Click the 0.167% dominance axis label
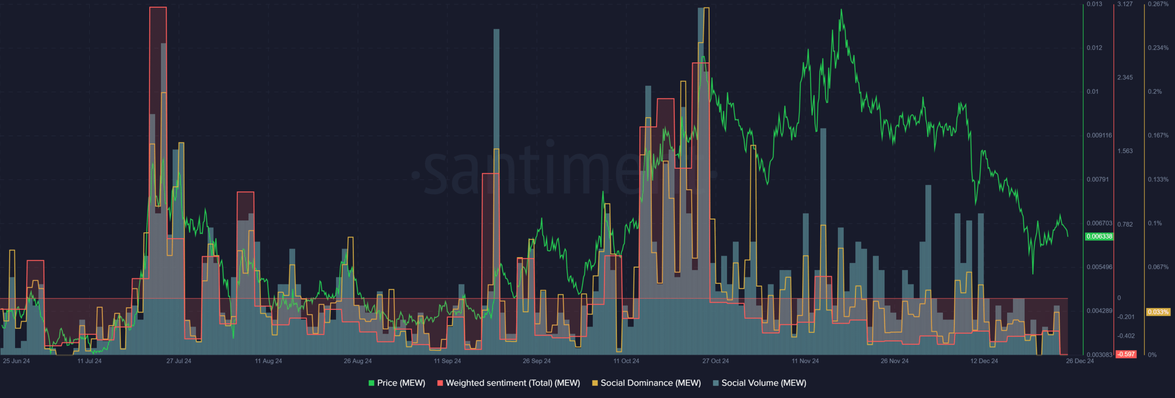 tap(1158, 135)
